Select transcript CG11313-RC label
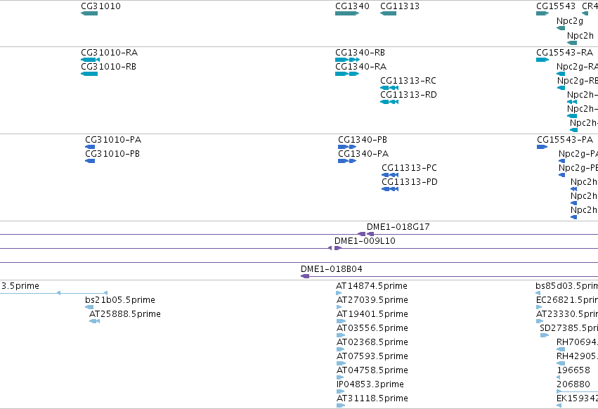Screen dimensions: 598x409 (408, 81)
